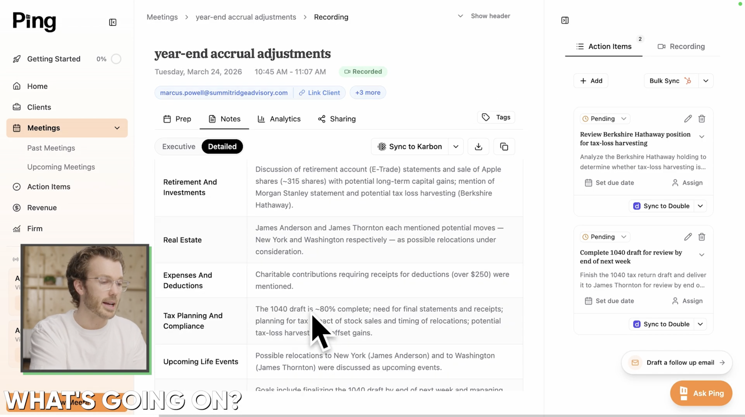Viewport: 745px width, 417px height.
Task: Select the Detailed notes view
Action: [x=222, y=147]
